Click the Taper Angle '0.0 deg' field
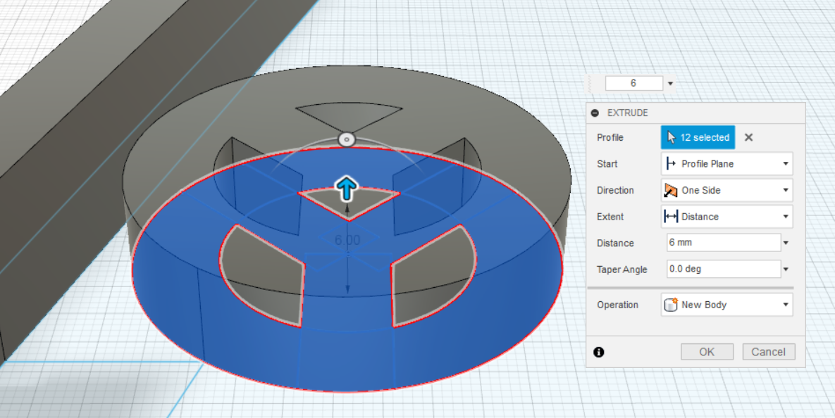This screenshot has height=418, width=835. [x=724, y=269]
